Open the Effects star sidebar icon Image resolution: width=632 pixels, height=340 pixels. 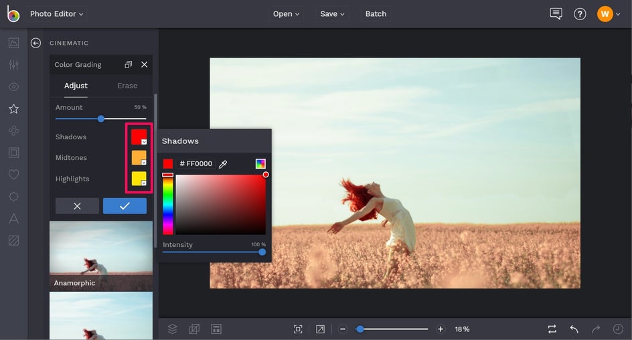coord(13,109)
